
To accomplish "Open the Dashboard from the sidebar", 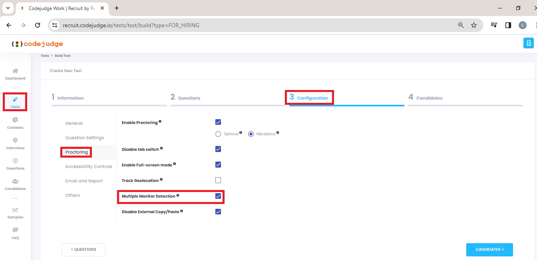I will [x=15, y=74].
